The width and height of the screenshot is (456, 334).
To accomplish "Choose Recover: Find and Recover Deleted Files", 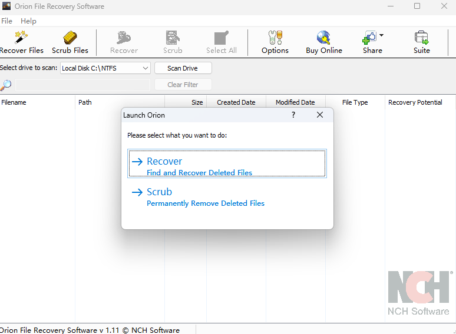I will tap(227, 163).
